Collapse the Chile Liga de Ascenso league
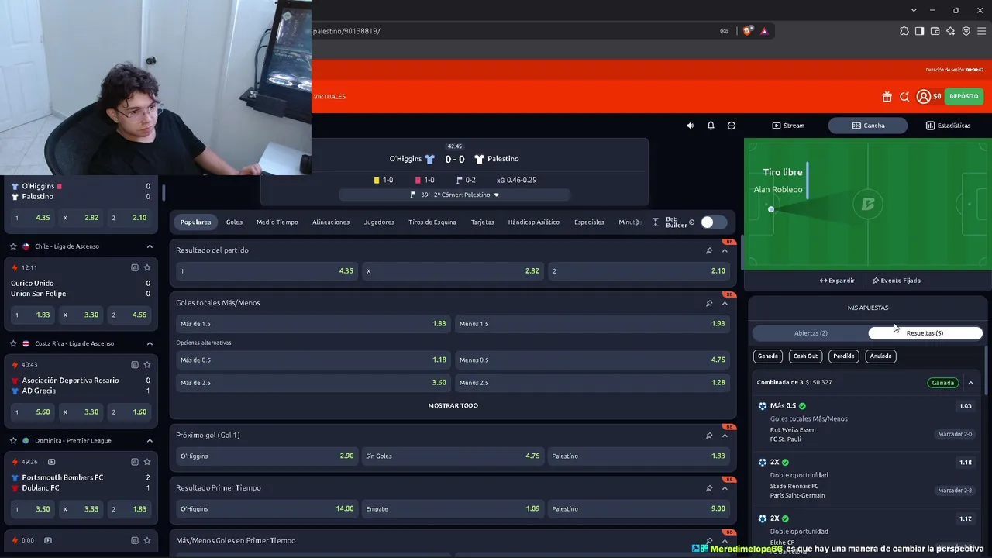992x558 pixels. click(150, 246)
